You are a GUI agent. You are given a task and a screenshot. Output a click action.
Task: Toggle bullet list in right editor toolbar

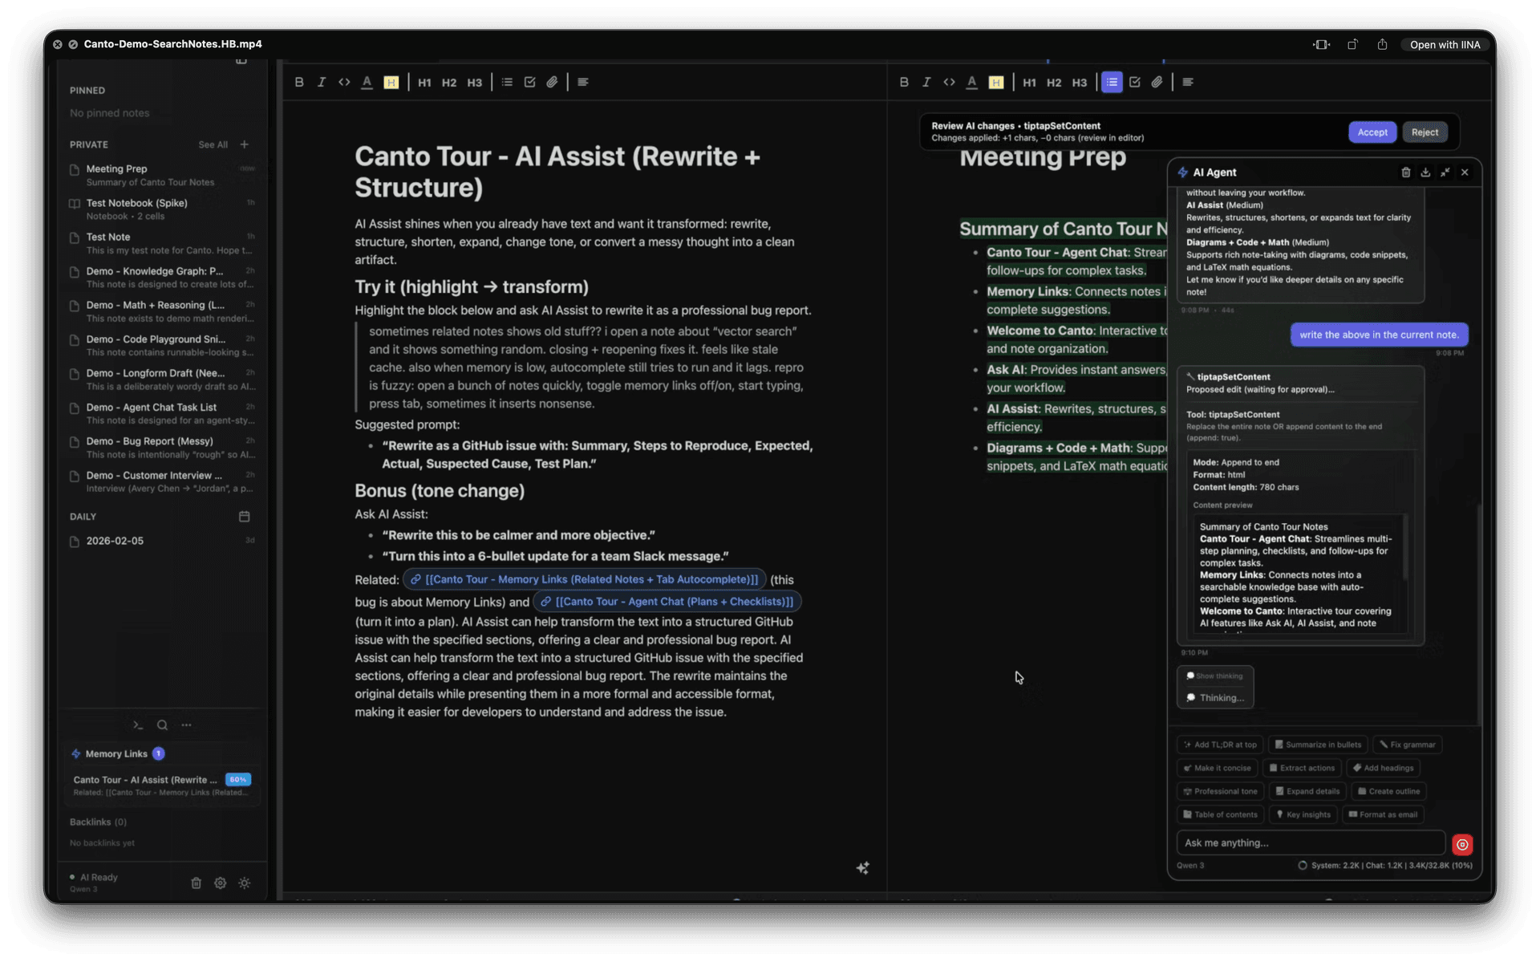1112,82
